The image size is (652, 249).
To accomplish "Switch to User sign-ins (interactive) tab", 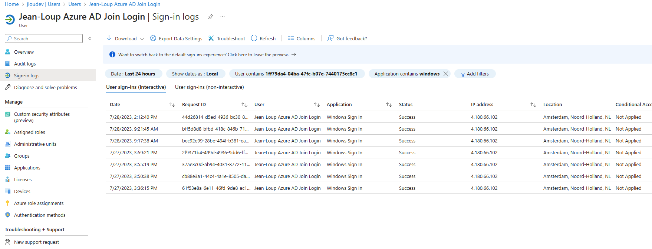I will click(x=136, y=87).
